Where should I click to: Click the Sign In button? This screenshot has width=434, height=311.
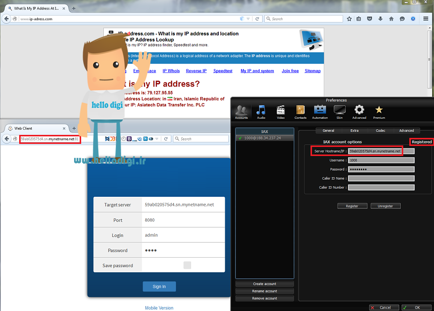(x=159, y=286)
